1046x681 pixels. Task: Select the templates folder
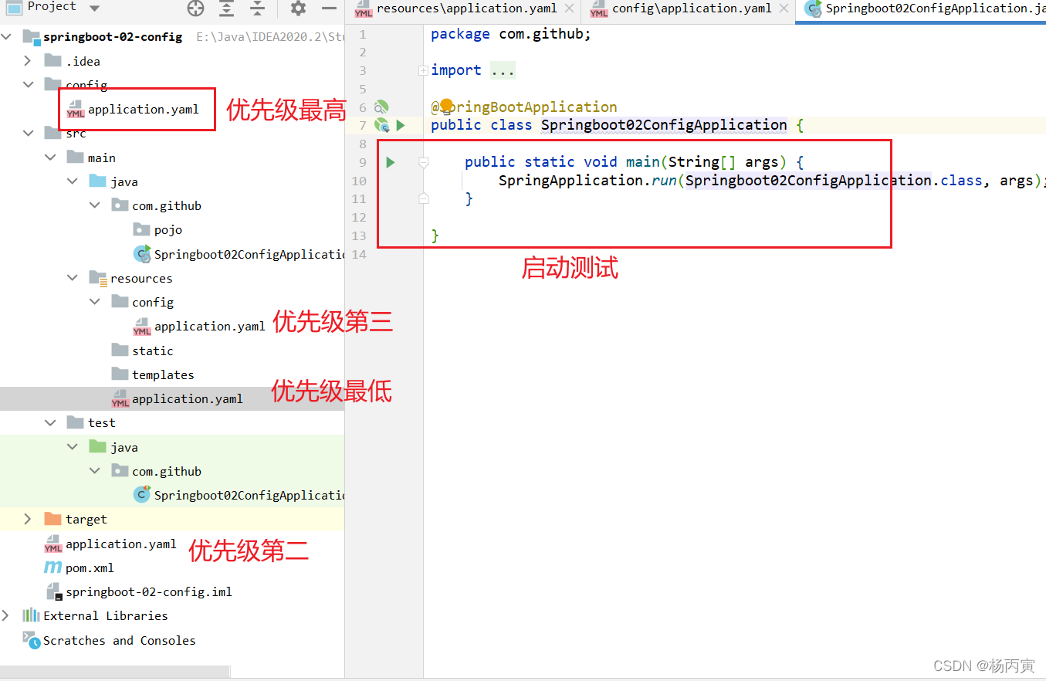[x=163, y=374]
